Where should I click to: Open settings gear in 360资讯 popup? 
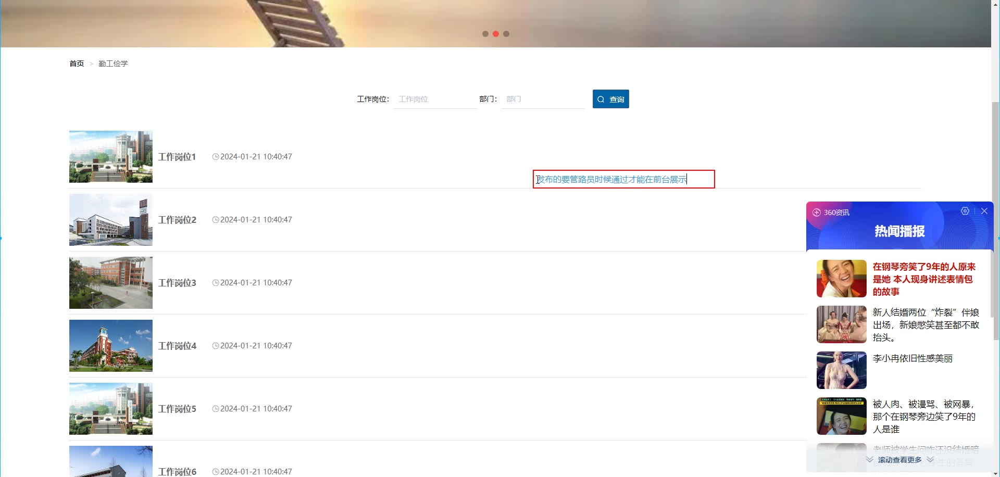tap(965, 211)
